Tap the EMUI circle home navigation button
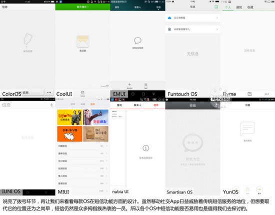The height and width of the screenshot is (215, 275). tap(133, 94)
